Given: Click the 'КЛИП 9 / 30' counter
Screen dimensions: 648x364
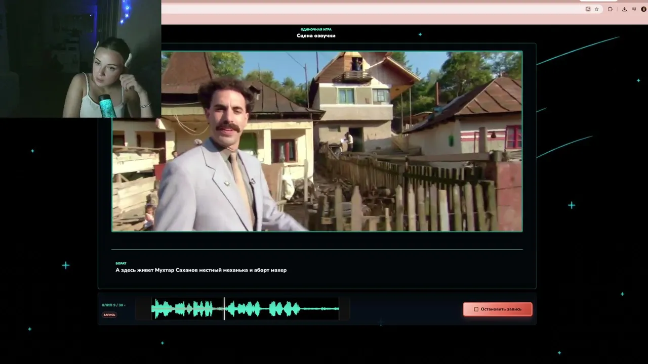Looking at the screenshot, I should (113, 305).
